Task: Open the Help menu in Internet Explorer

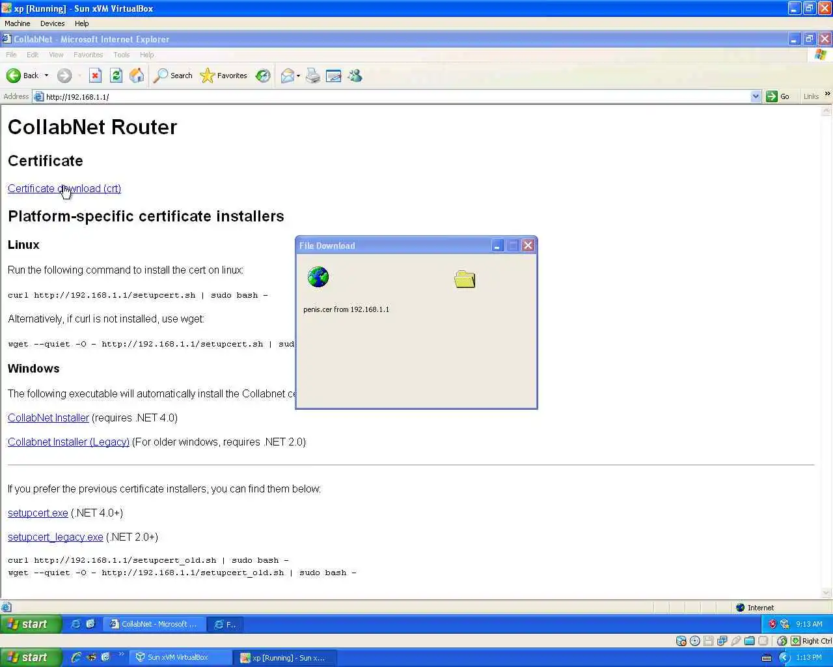Action: (x=147, y=55)
